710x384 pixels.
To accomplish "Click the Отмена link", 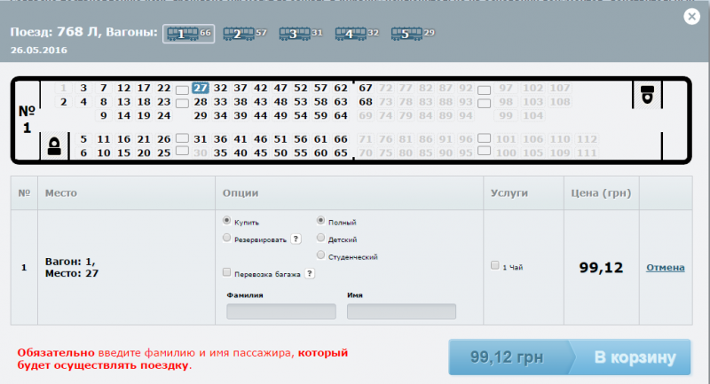I will point(665,267).
